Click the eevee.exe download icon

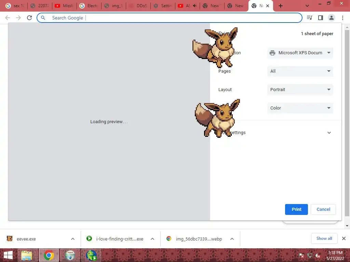[x=10, y=238]
